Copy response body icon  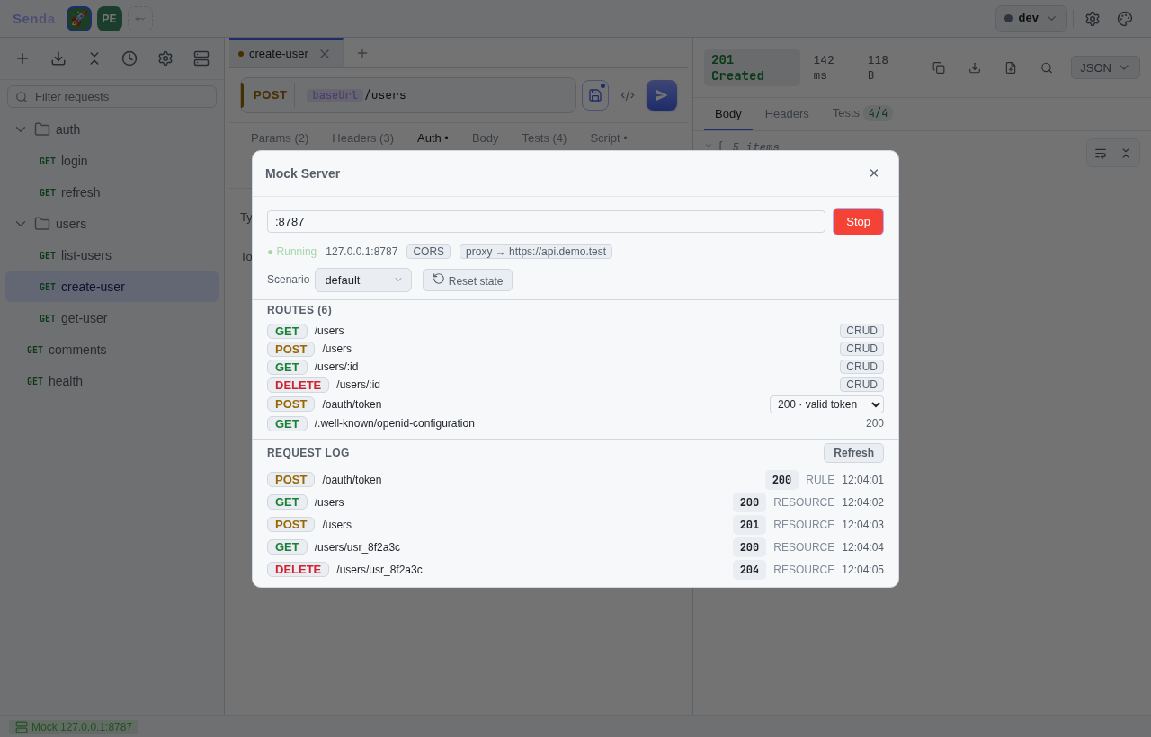(x=939, y=67)
